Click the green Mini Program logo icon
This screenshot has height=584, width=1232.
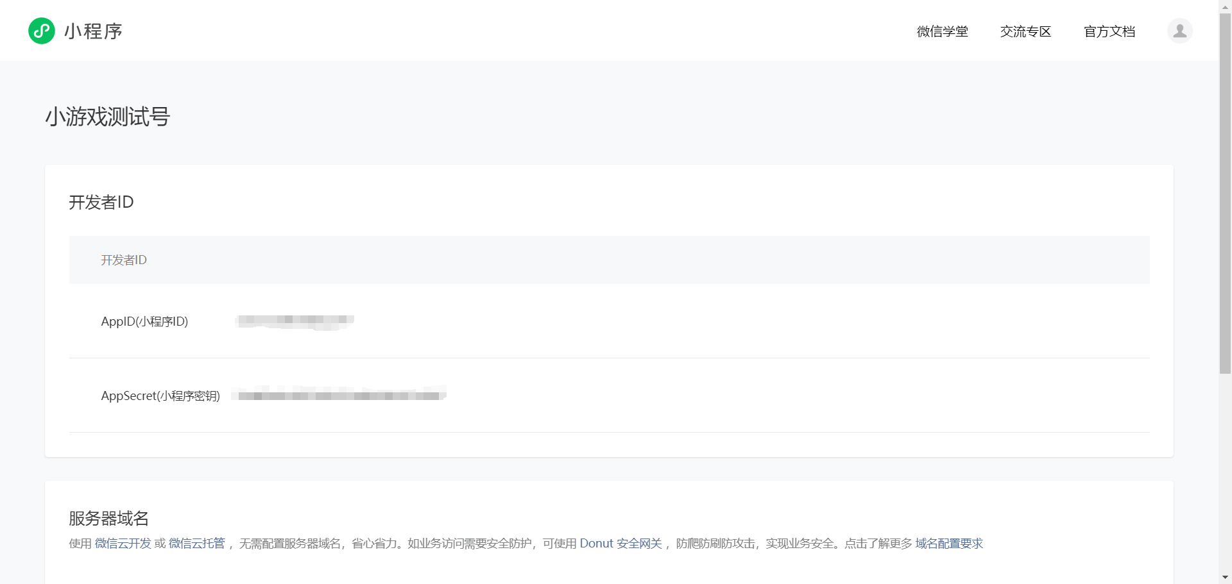[42, 31]
